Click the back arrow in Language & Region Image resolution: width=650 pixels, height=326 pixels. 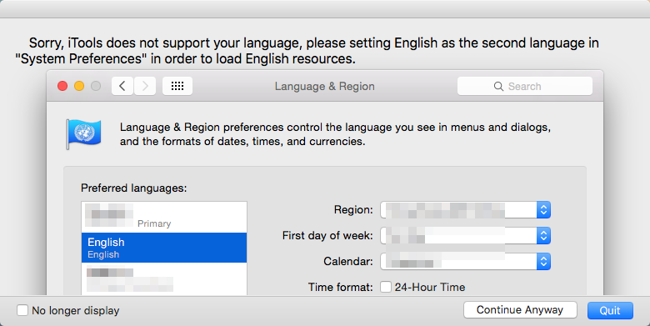122,86
